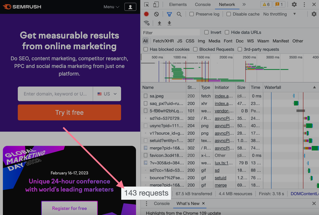Filter requests by Img
The width and height of the screenshot is (319, 215).
click(201, 41)
